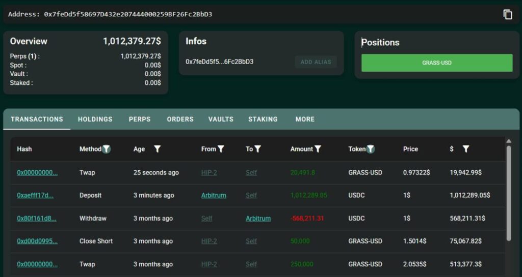This screenshot has width=522, height=277.
Task: Click the dollar value column filter icon
Action: [x=466, y=149]
